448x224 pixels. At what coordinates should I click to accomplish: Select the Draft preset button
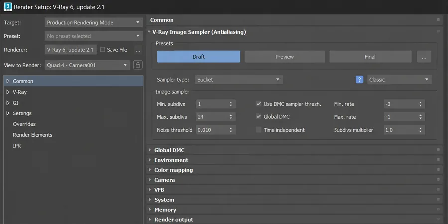click(199, 57)
